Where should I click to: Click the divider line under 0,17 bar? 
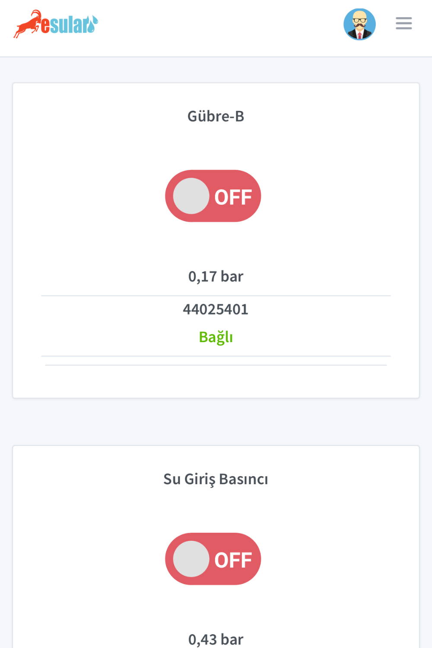click(216, 296)
